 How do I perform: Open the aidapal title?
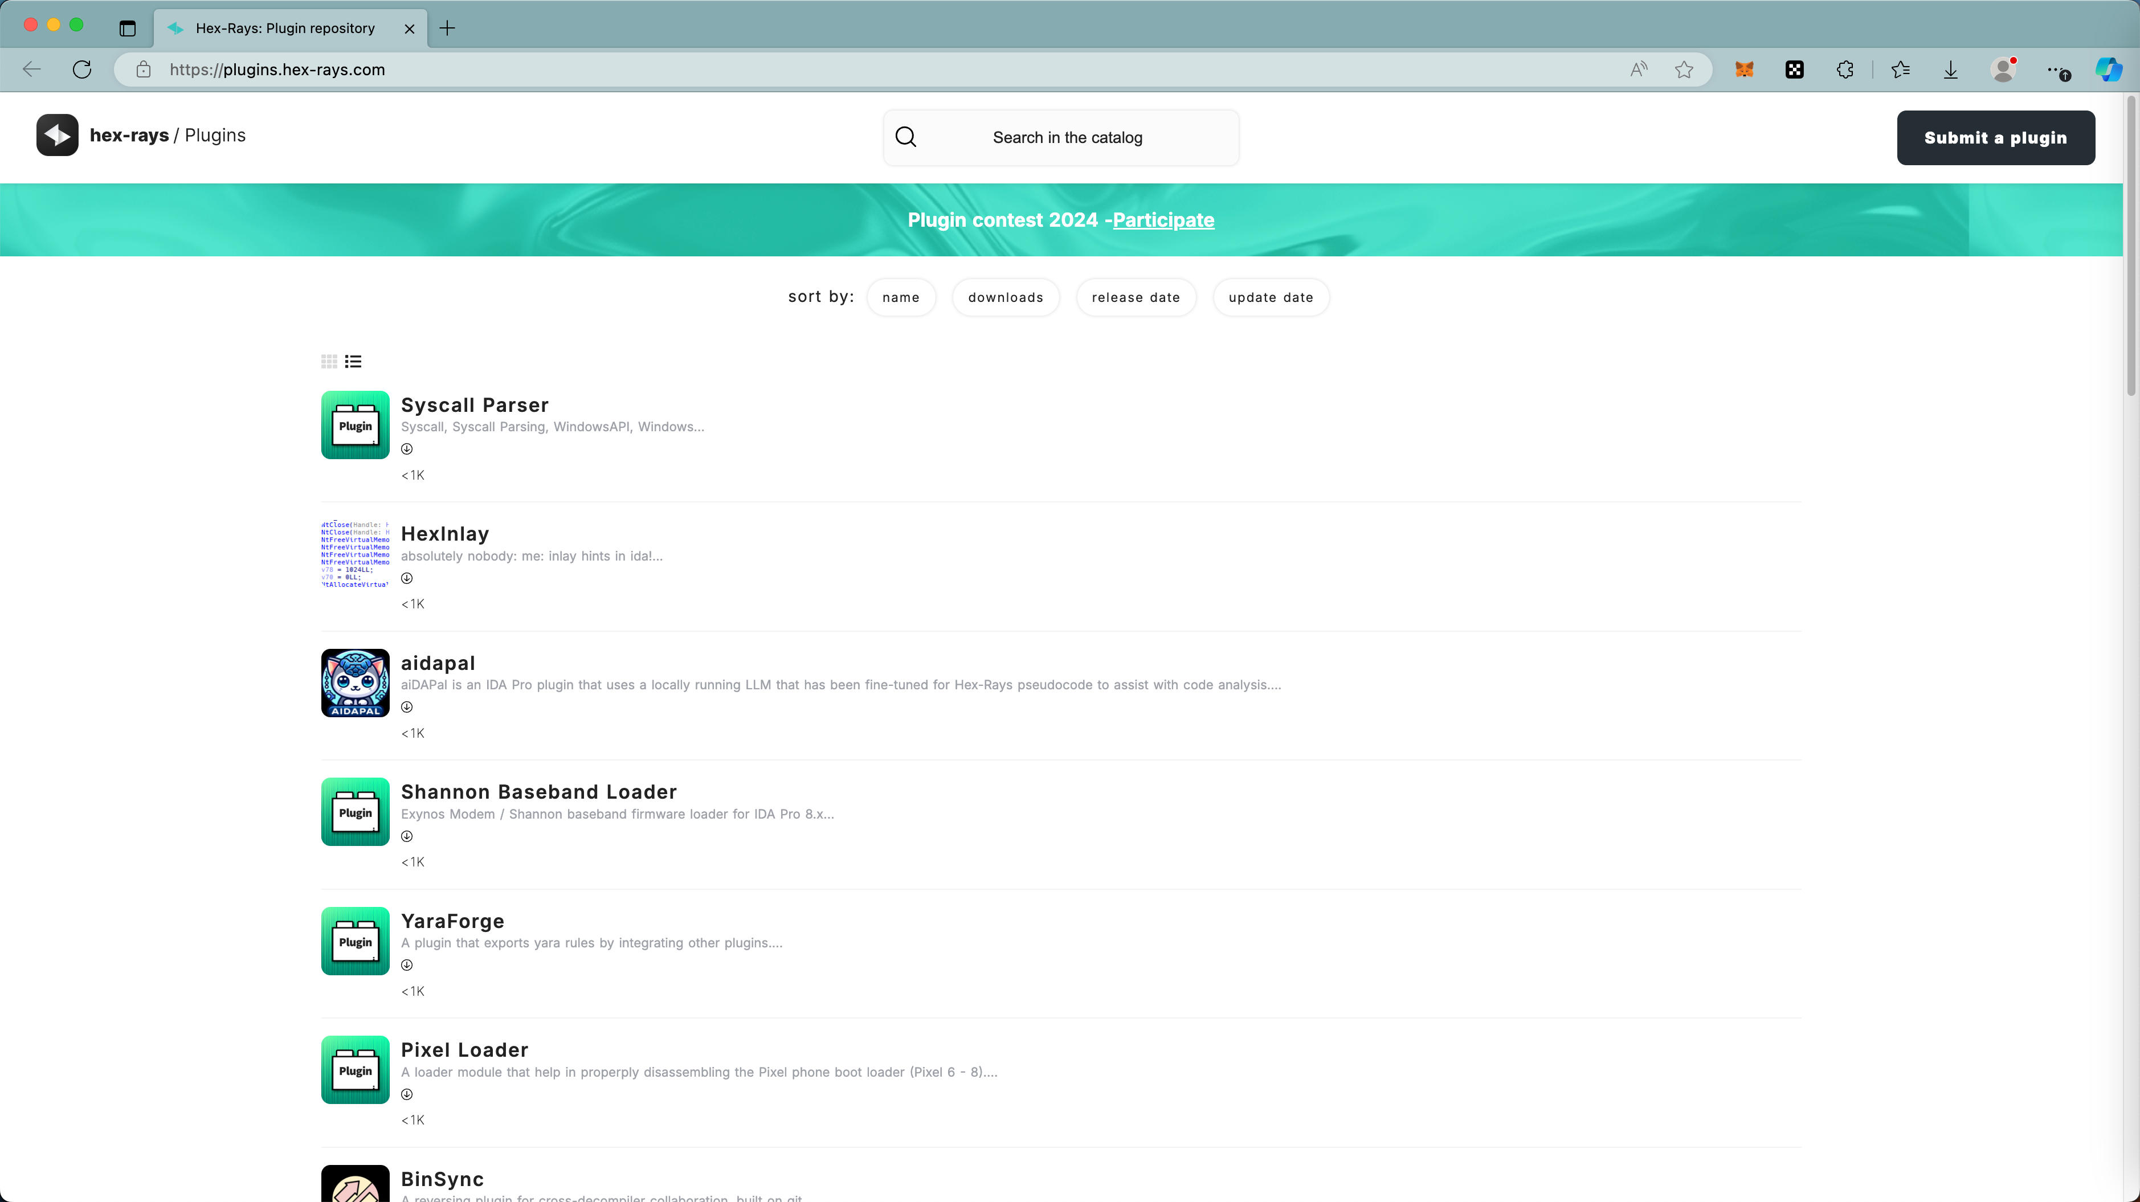439,663
